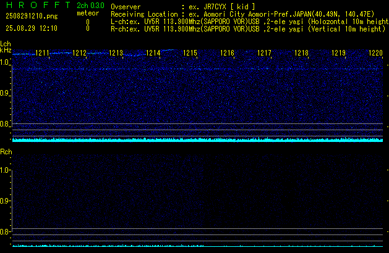389x253 pixels.
Task: Click the '2ch 0.3.0' version label
Action: 90,6
